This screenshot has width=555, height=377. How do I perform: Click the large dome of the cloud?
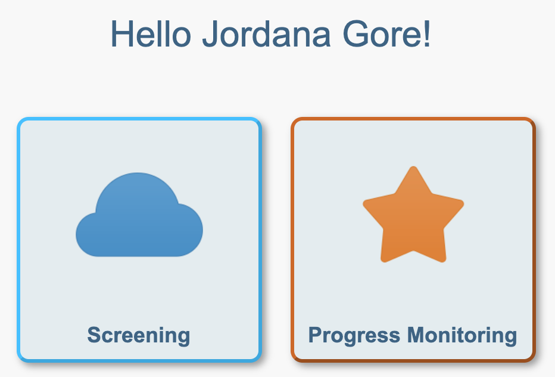[x=138, y=199]
